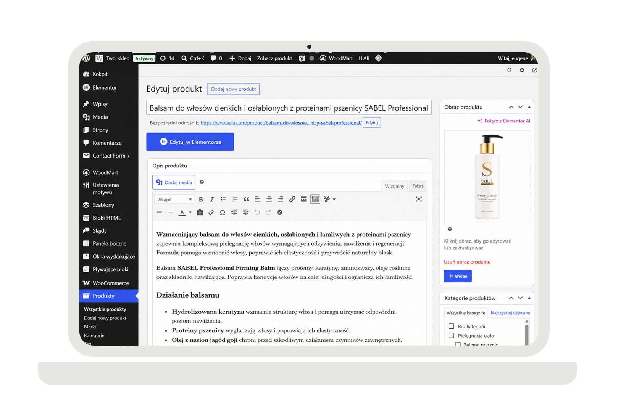
Task: Open the notifications bell icon
Action: pyautogui.click(x=509, y=70)
